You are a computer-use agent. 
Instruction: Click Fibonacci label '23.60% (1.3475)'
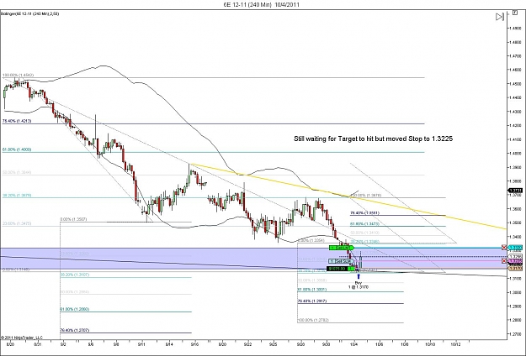pyautogui.click(x=17, y=223)
